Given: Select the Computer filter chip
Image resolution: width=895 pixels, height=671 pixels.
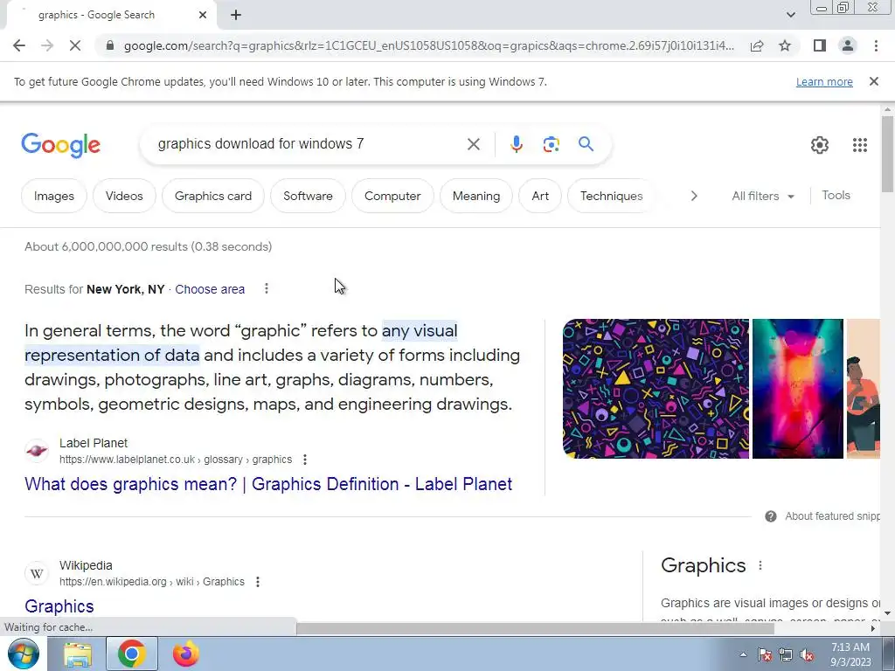Looking at the screenshot, I should coord(392,196).
